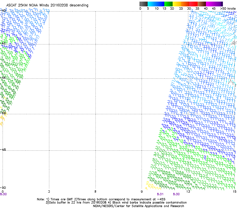The image size is (237, 208).
Task: Click the longitude 3 axis label
Action: click(x=49, y=192)
